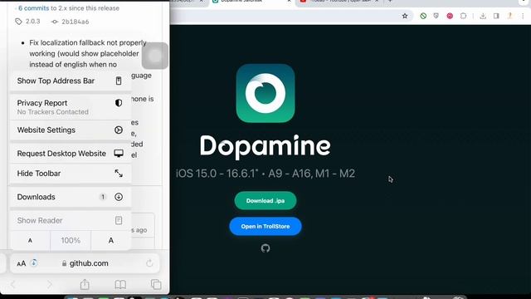The image size is (531, 299).
Task: Open Chrome three-dot menu
Action: click(x=523, y=16)
